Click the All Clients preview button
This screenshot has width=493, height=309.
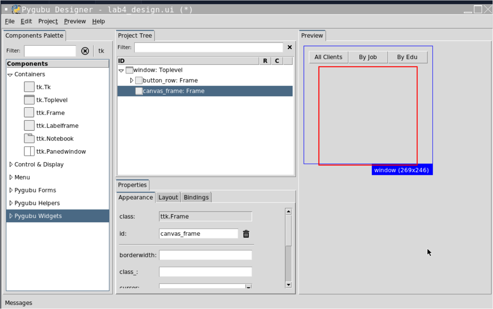tap(328, 57)
